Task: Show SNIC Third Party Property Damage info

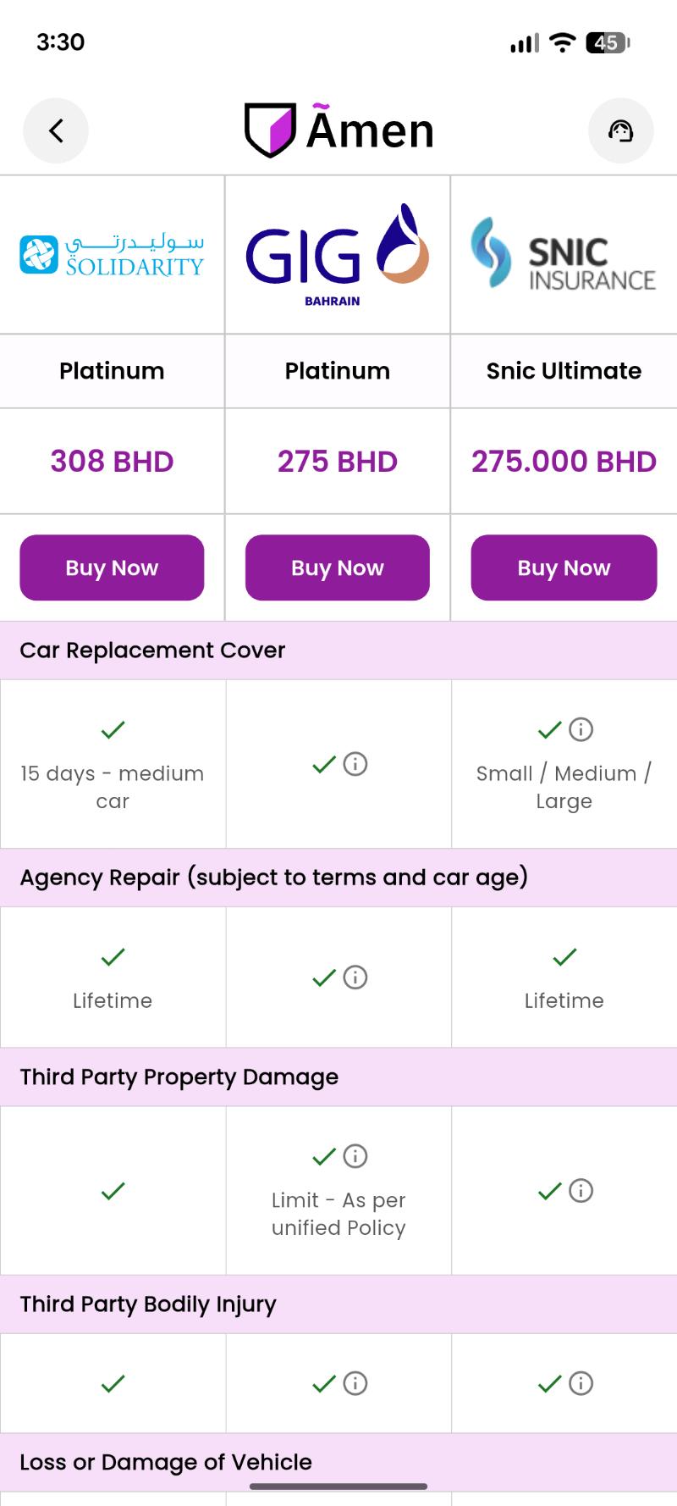Action: tap(581, 1191)
